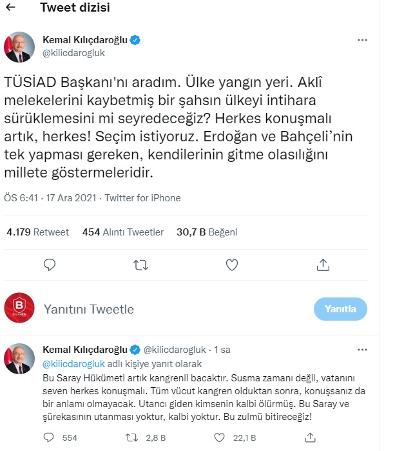This screenshot has width=395, height=451.
Task: Like the main tweet with heart icon
Action: [232, 265]
